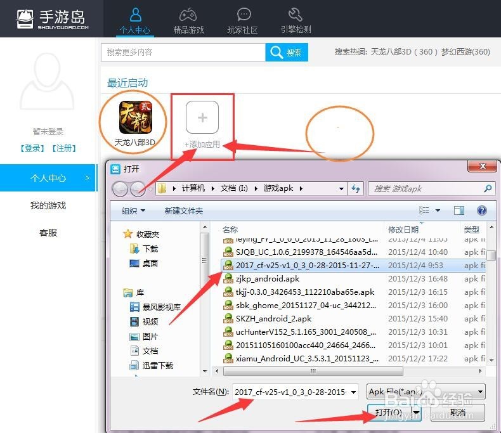The height and width of the screenshot is (433, 501).
Task: Click 文档 (I:) in the address path
Action: [234, 188]
